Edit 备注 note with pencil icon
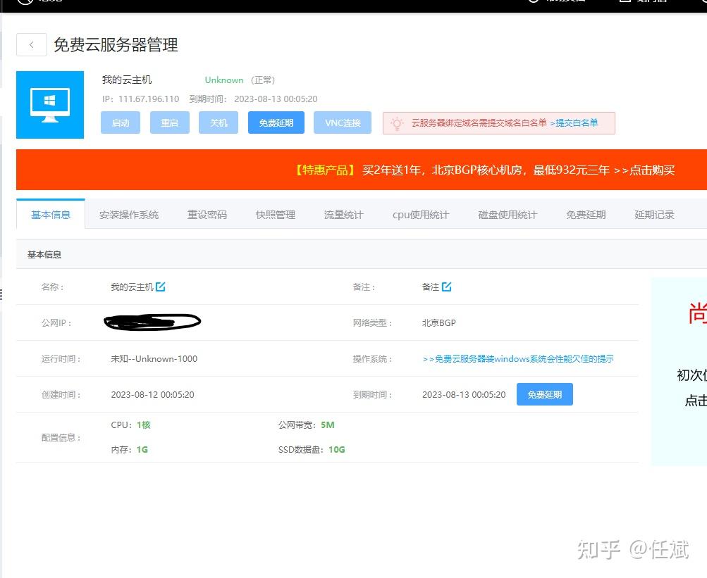 pos(446,287)
